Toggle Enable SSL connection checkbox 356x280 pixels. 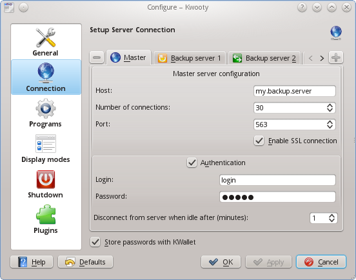click(295, 141)
